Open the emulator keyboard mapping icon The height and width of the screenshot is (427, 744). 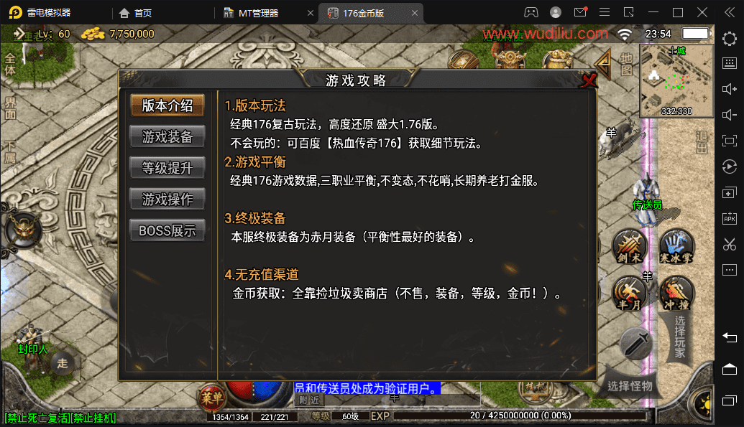730,63
